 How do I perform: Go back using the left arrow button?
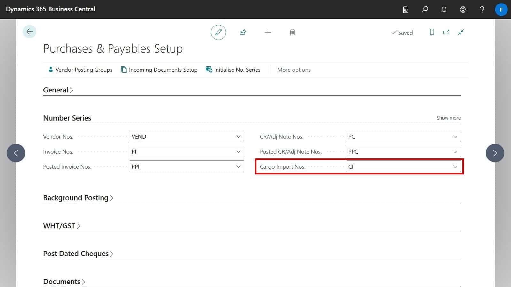29,32
